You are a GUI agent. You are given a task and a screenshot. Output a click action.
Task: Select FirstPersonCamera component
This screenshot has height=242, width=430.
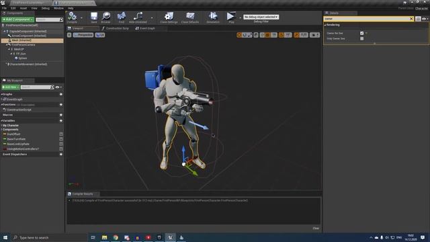click(24, 45)
